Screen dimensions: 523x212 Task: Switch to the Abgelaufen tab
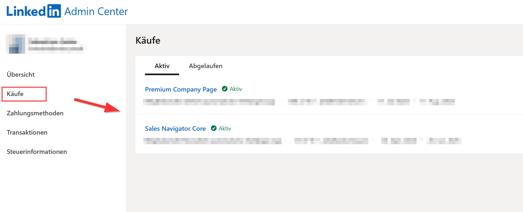point(205,66)
